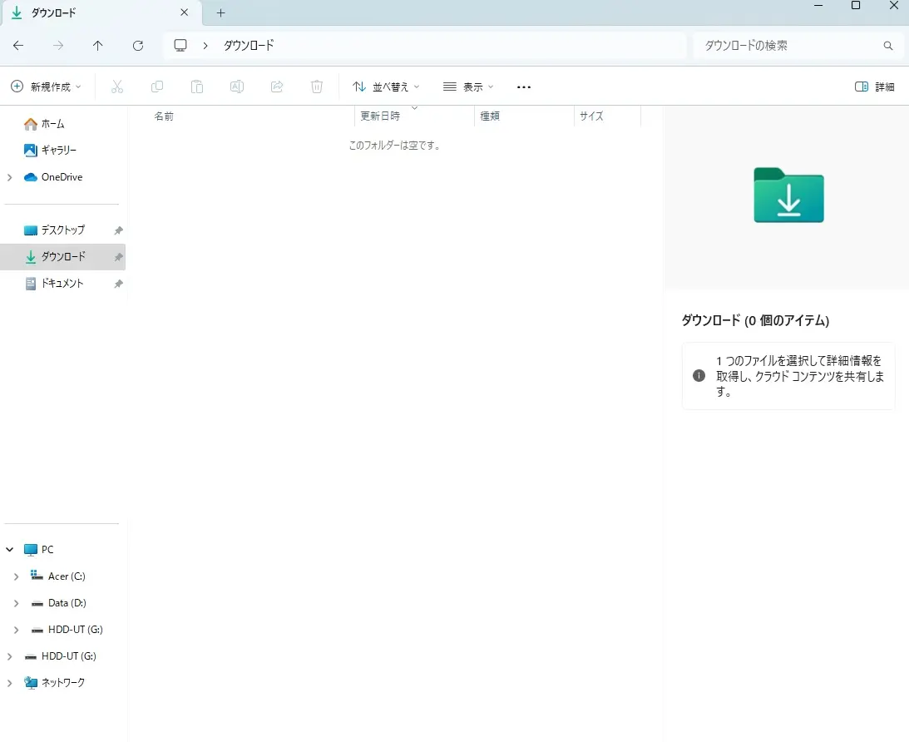Expand the Acer (C:) drive node
This screenshot has width=909, height=742.
[x=17, y=576]
